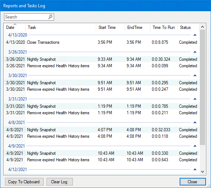
Task: Click the scrollbar down arrow
Action: click(x=202, y=172)
